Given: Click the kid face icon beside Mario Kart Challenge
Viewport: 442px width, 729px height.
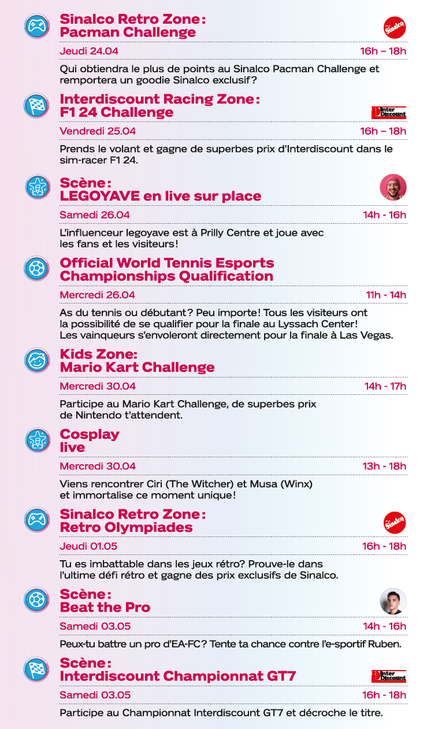Looking at the screenshot, I should click(x=36, y=360).
